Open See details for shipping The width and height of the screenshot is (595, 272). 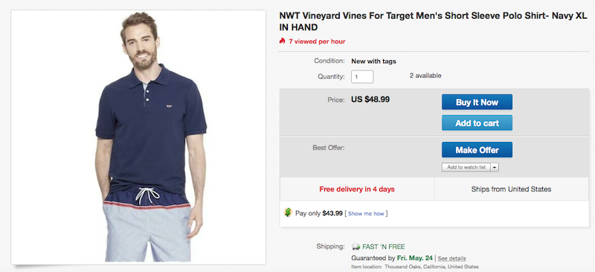[451, 259]
